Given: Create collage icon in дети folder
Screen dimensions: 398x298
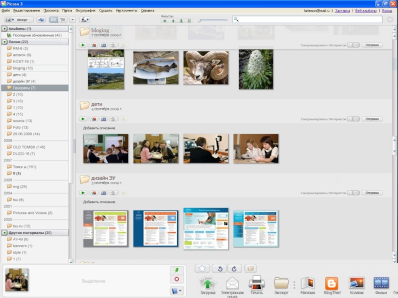Looking at the screenshot, I should [x=94, y=119].
